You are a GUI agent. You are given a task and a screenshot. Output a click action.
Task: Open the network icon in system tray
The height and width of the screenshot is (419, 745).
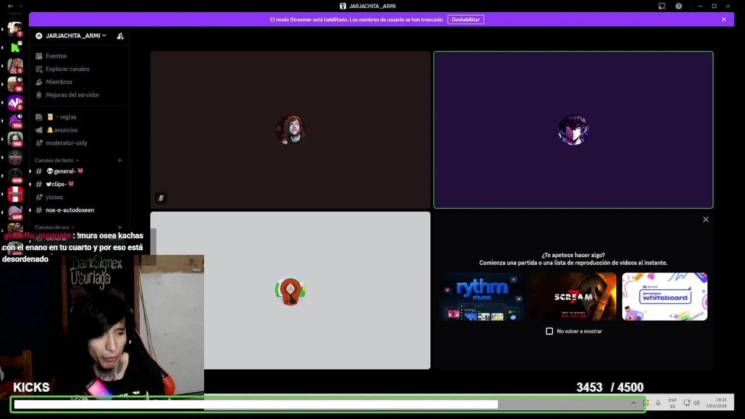[x=687, y=403]
